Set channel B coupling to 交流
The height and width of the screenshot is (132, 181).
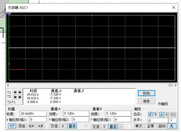point(96,126)
